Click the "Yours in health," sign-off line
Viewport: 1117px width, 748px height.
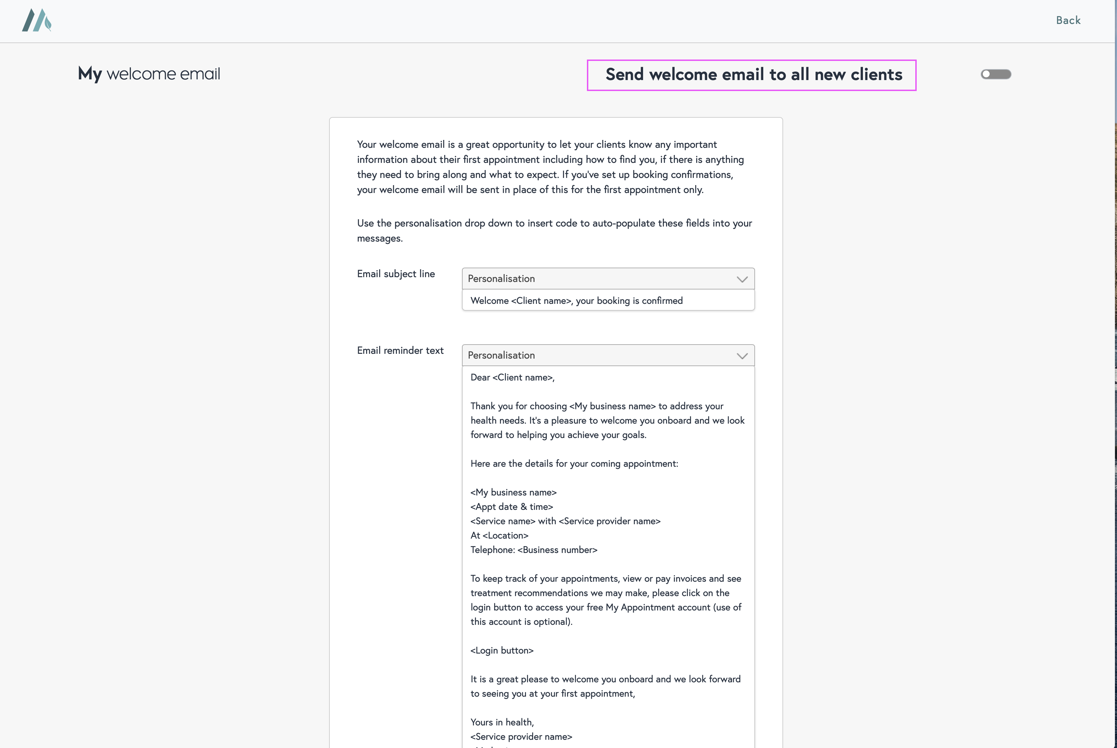click(x=502, y=722)
